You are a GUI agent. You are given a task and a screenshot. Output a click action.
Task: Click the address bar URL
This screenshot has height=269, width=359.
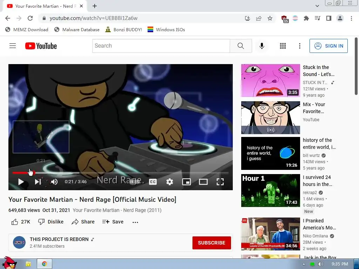93,18
